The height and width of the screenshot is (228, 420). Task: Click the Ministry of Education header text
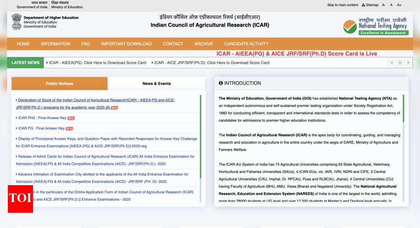coord(67,7)
